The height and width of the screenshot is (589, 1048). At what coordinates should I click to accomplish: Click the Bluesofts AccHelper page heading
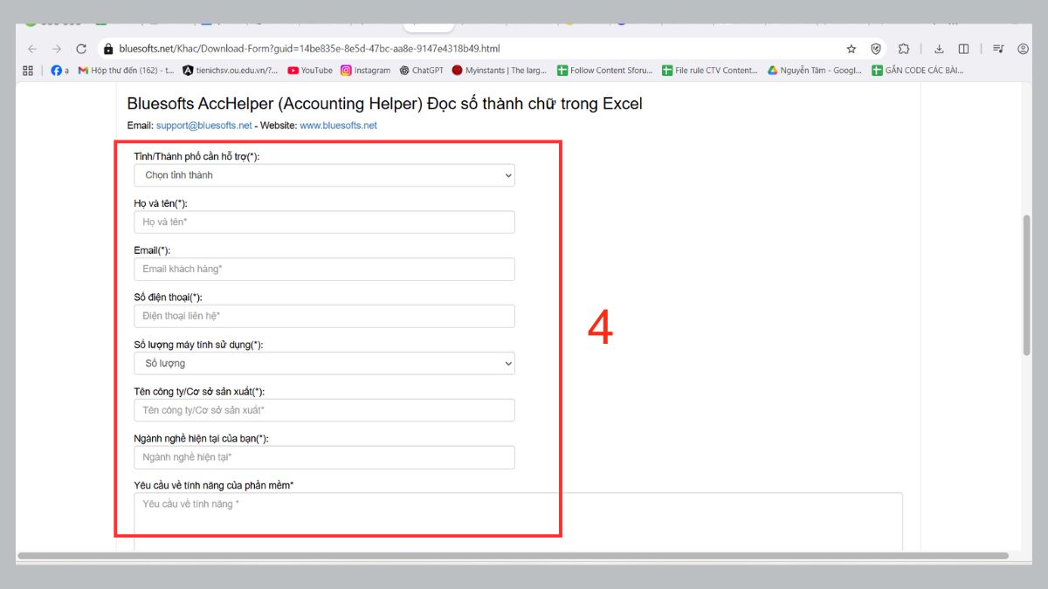click(x=384, y=104)
